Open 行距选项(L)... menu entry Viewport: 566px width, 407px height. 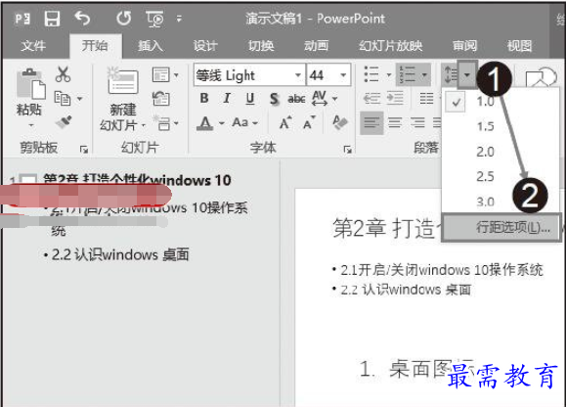[x=501, y=228]
